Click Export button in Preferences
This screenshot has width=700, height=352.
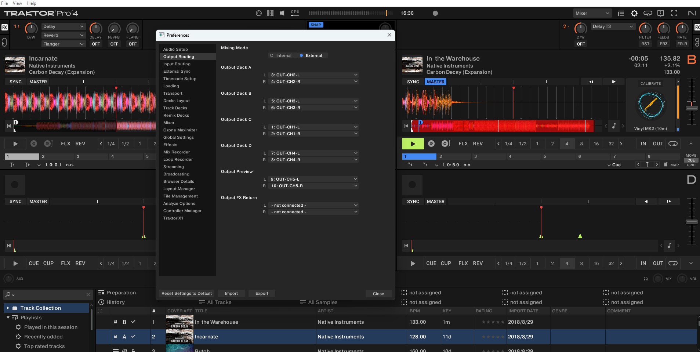click(262, 294)
